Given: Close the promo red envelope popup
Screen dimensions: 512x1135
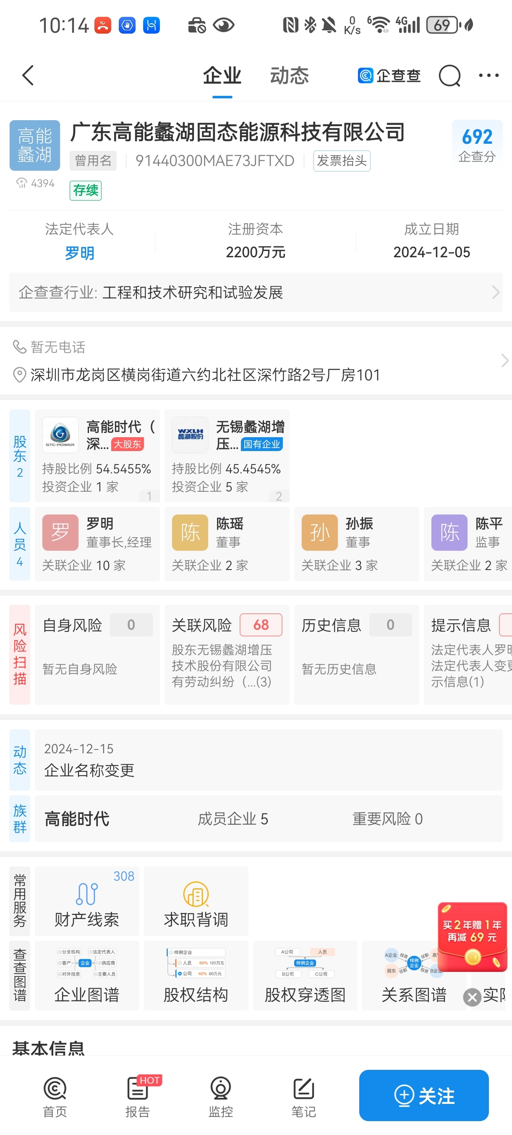Looking at the screenshot, I should 473,997.
